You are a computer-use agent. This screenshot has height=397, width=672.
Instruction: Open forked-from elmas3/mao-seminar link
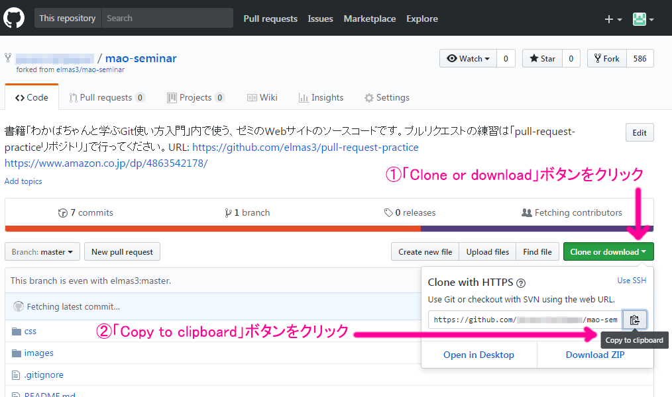[x=90, y=69]
